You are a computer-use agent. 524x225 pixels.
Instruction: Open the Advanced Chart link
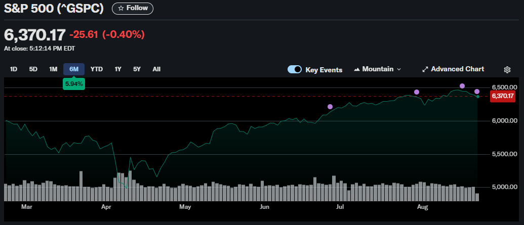(453, 69)
